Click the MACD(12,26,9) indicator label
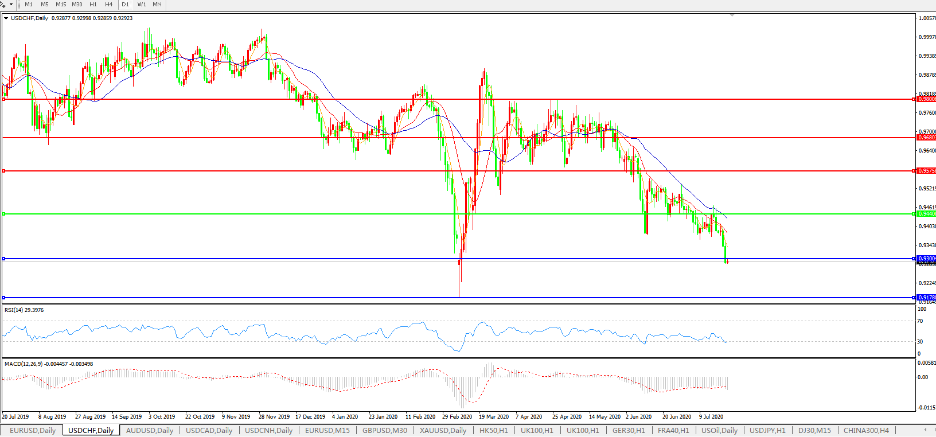 click(x=49, y=364)
